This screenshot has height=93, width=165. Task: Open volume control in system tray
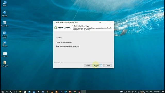(x=147, y=92)
